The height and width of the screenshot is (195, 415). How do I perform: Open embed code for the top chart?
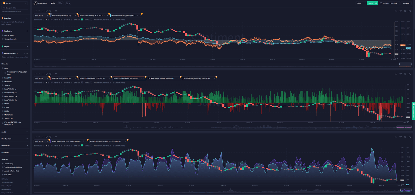point(400,11)
